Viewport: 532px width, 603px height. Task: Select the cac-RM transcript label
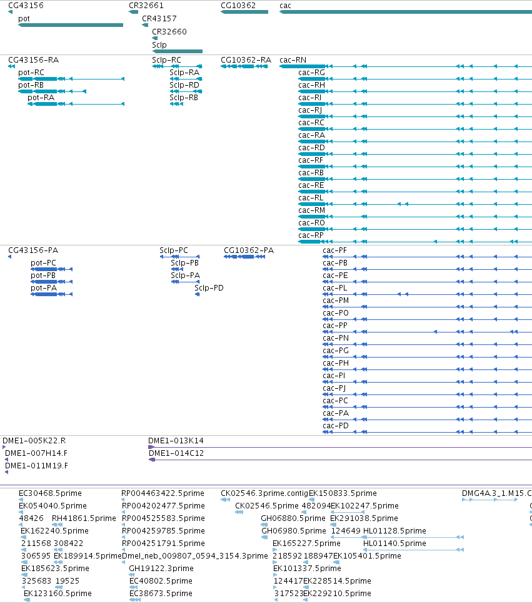(312, 210)
